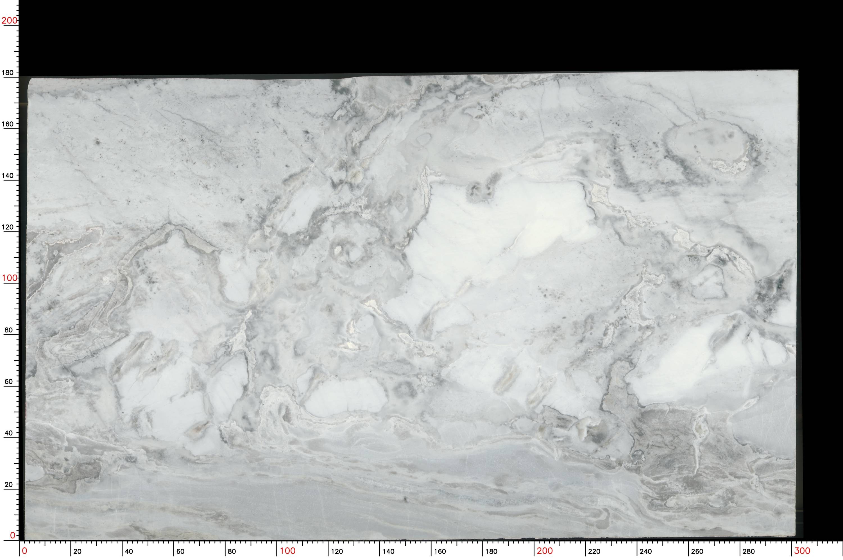Screen dimensions: 843x560
Task: Click the red "300" label on horizontal ruler
Action: coord(802,551)
